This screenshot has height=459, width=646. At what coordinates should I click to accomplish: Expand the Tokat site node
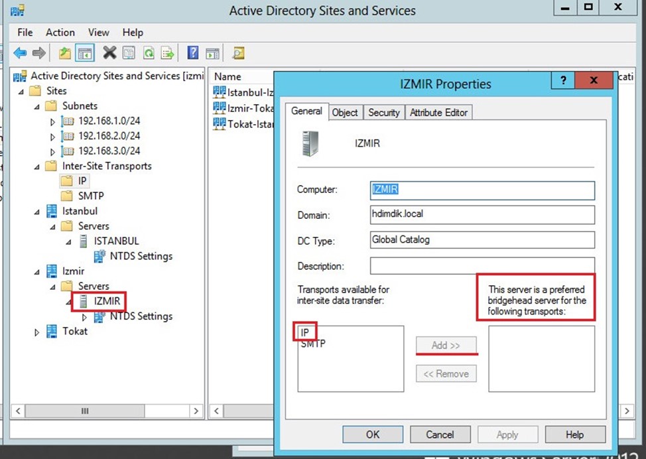37,332
